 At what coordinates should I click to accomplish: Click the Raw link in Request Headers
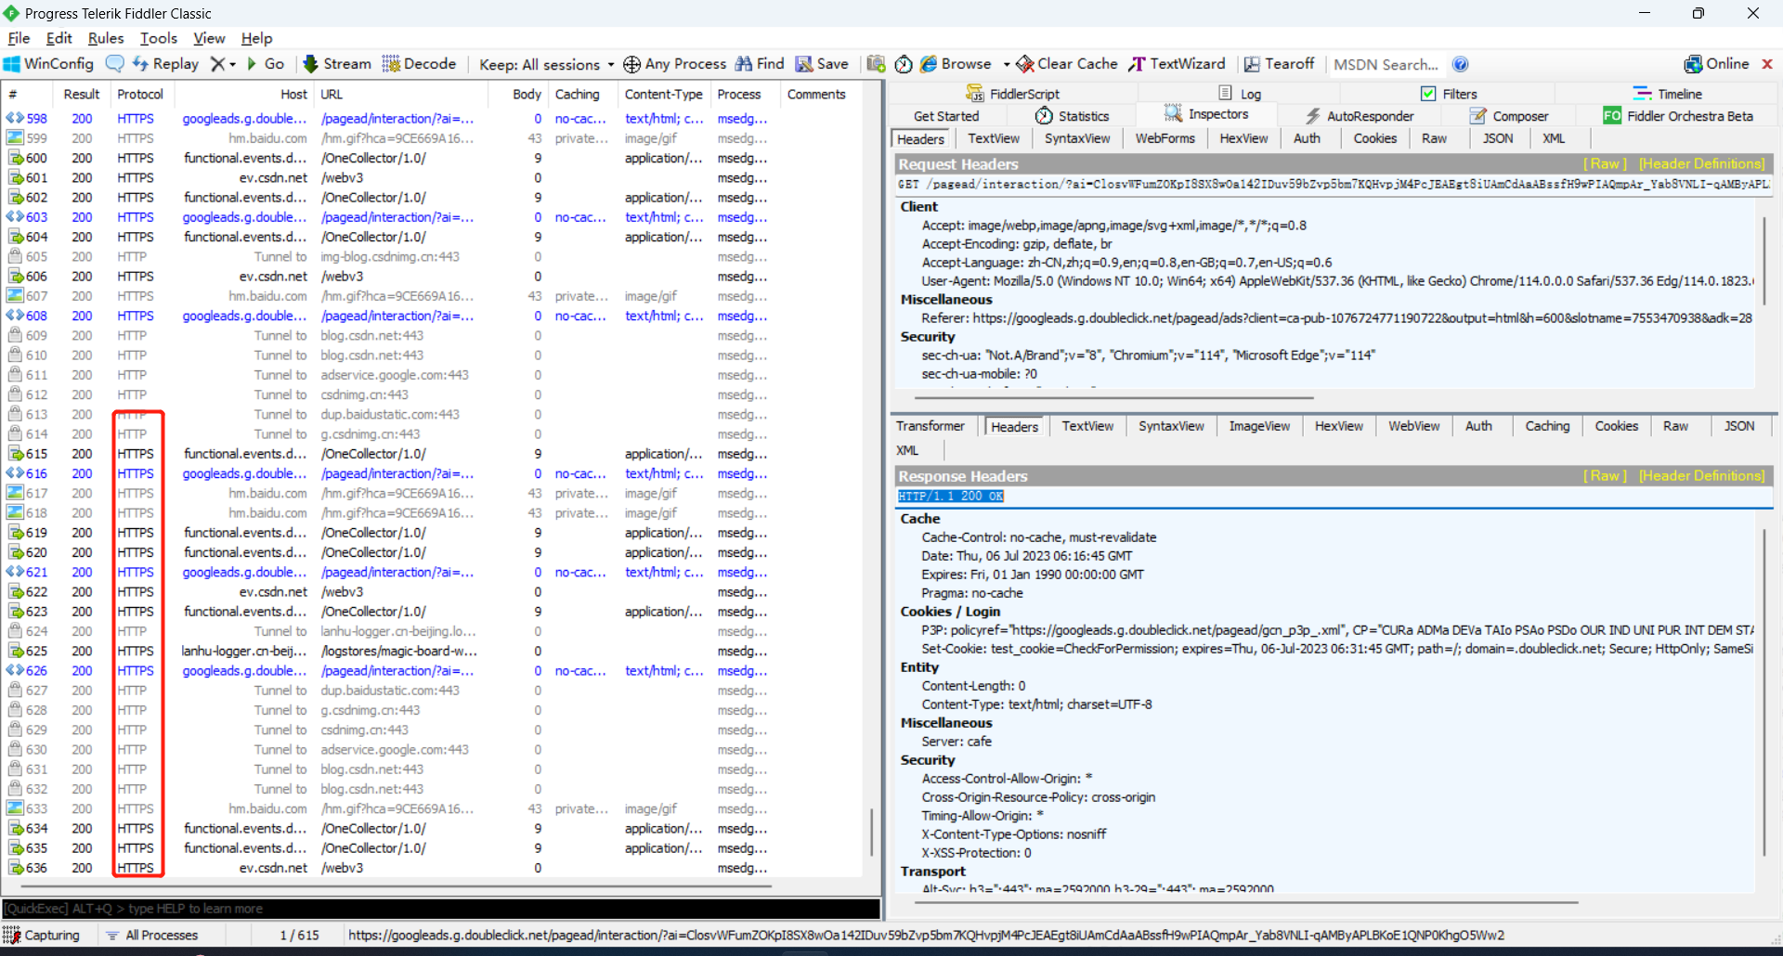click(x=1605, y=163)
